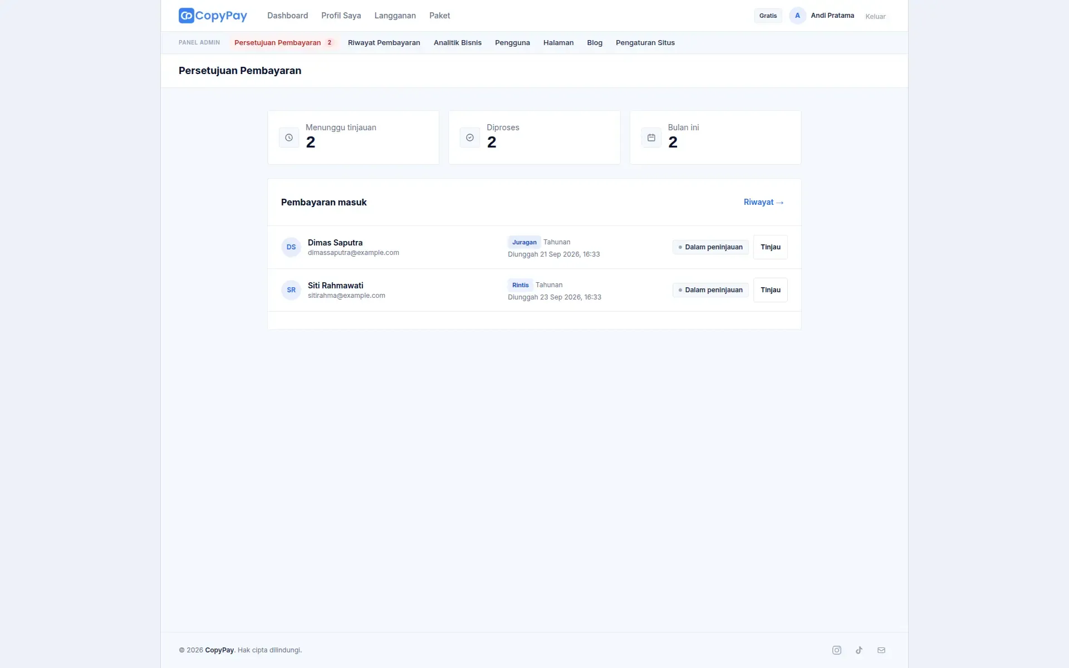Click the text Diunggah 21 Sep 2026, 16:33
The image size is (1069, 668).
click(x=553, y=254)
